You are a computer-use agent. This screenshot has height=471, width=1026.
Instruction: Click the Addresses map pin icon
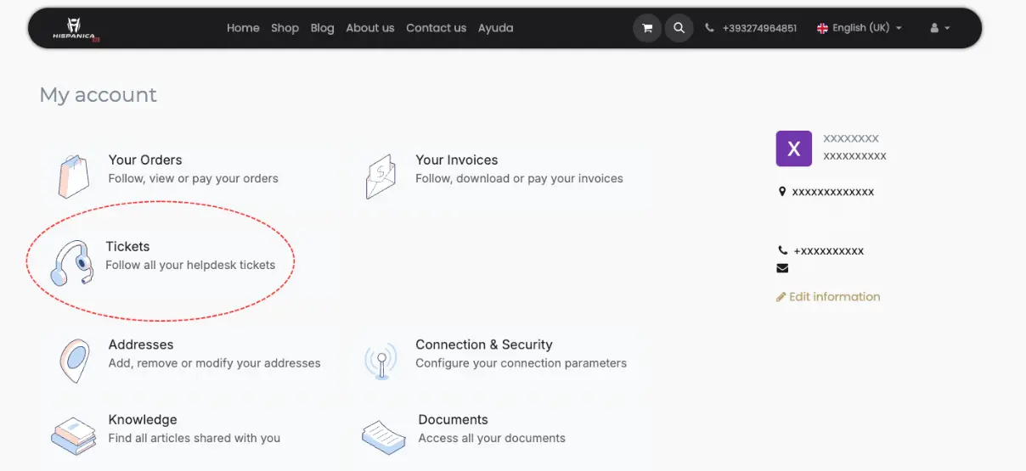74,360
